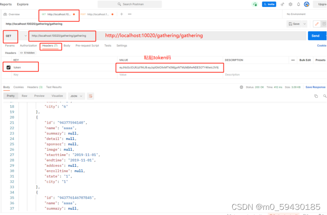Toggle the wrap lines icon
The width and height of the screenshot is (327, 215).
point(90,96)
